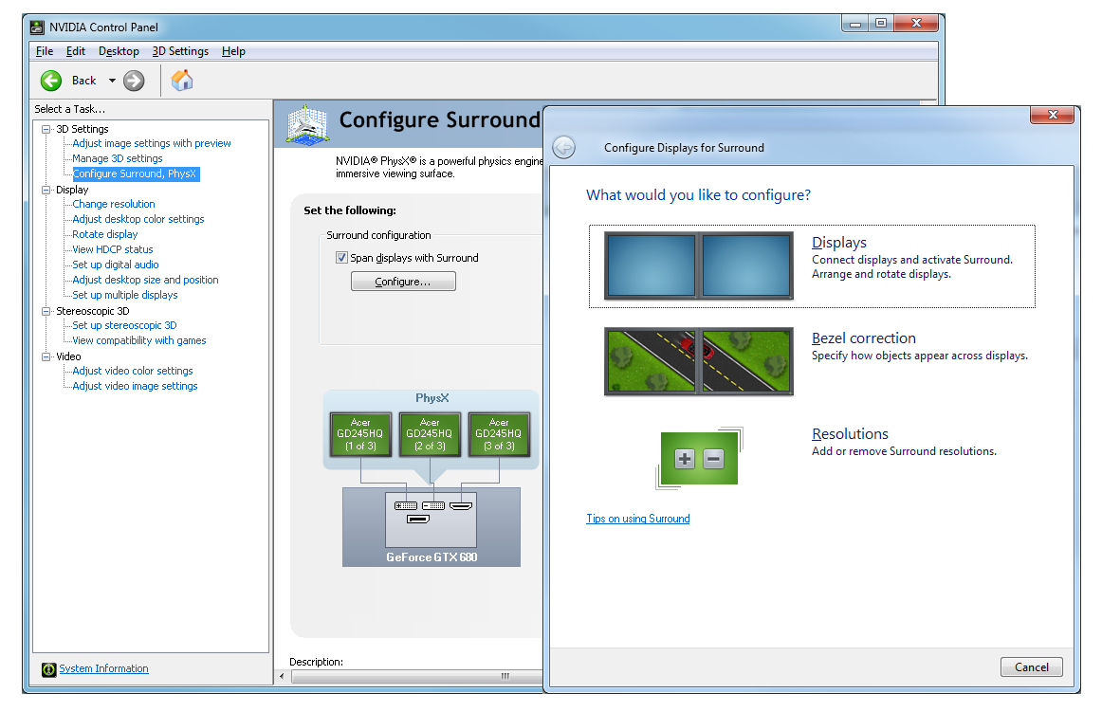Click the NVIDIA Control Panel title icon
The height and width of the screenshot is (712, 1102).
37,27
